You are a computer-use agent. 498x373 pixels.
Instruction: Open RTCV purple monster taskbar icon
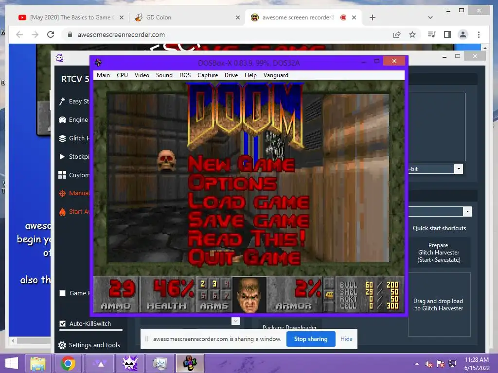[129, 363]
